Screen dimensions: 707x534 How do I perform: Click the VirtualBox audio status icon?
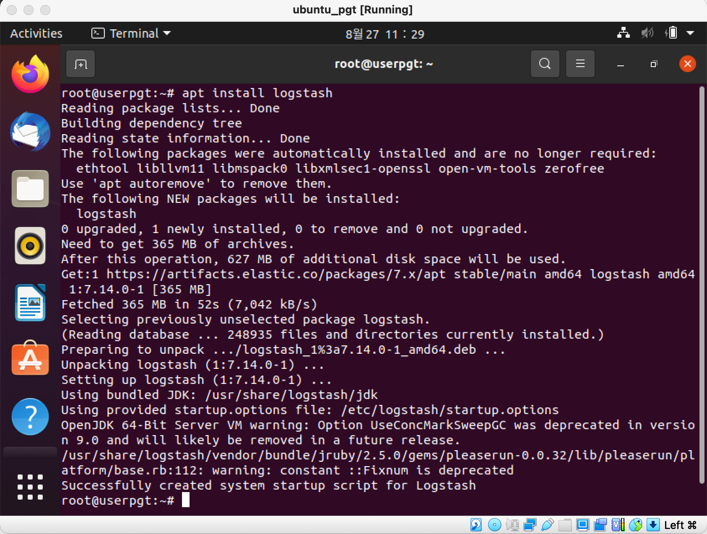pos(512,525)
